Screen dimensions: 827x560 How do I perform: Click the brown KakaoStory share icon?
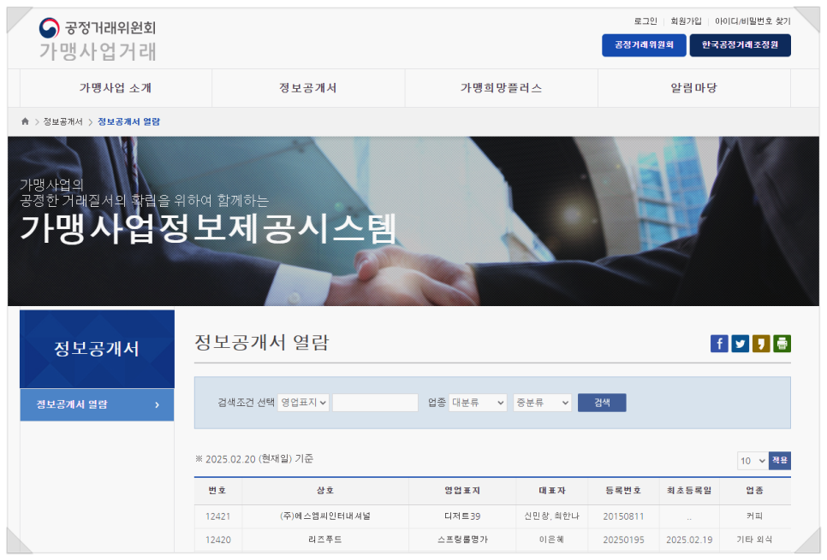tap(761, 344)
